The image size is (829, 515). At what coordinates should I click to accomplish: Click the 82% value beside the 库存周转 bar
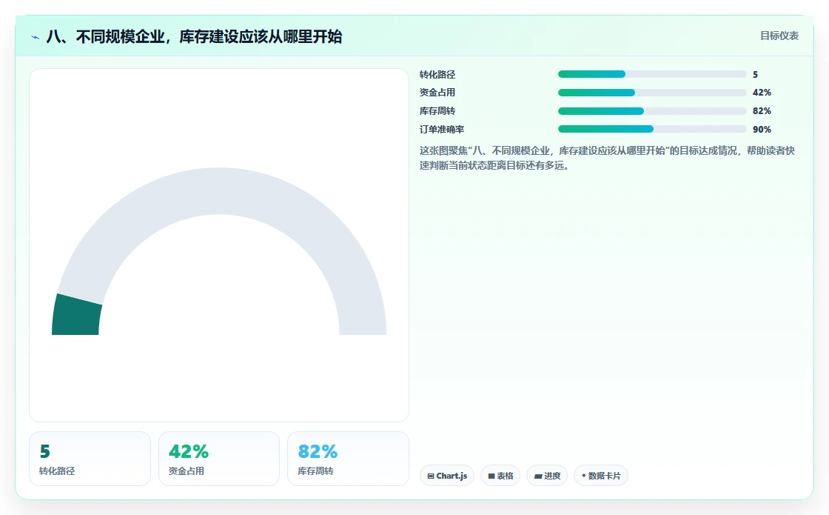pyautogui.click(x=762, y=111)
